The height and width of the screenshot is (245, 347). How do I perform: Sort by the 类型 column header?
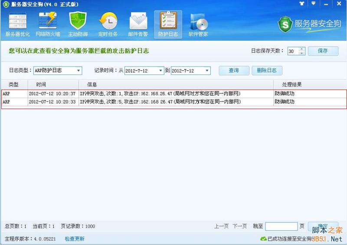(14, 84)
